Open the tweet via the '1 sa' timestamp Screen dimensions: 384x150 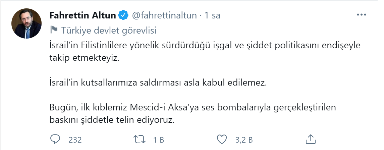pyautogui.click(x=213, y=15)
